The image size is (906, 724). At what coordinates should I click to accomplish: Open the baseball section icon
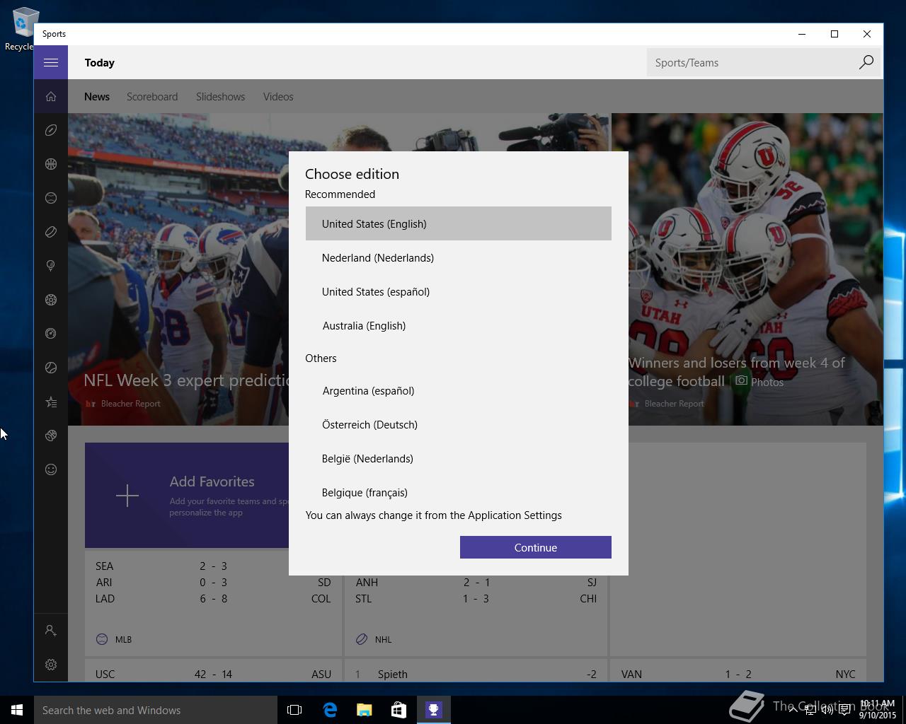pos(51,198)
